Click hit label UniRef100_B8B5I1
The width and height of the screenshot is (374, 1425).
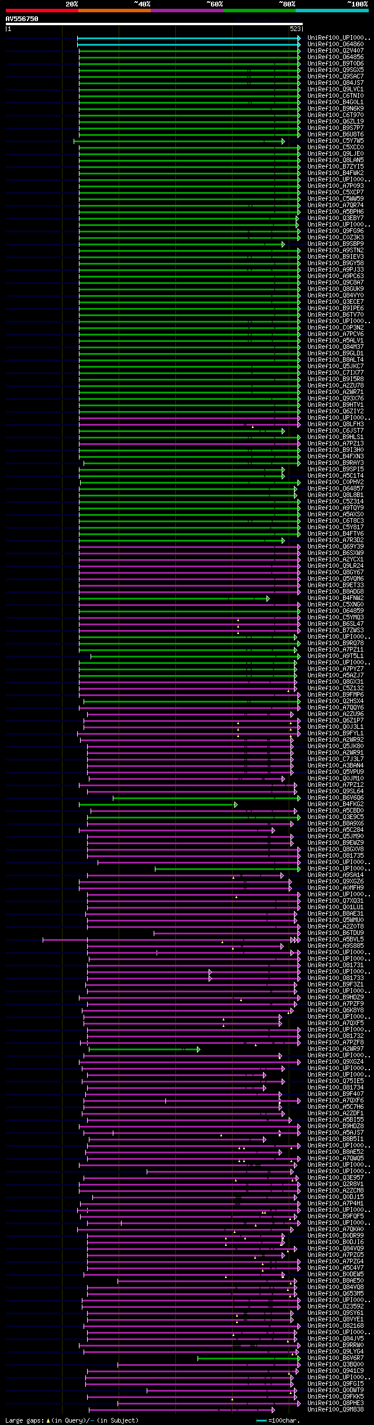point(335,1139)
